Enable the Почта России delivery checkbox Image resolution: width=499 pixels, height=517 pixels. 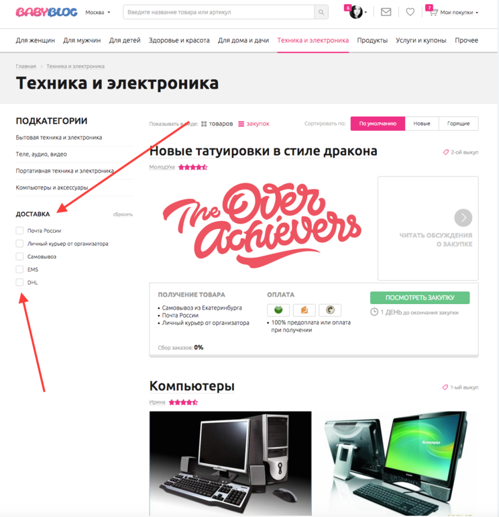pos(19,230)
